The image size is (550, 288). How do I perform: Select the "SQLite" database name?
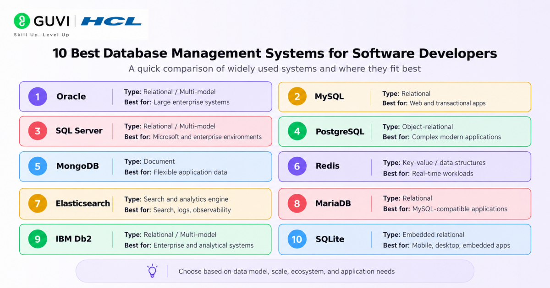(x=330, y=239)
